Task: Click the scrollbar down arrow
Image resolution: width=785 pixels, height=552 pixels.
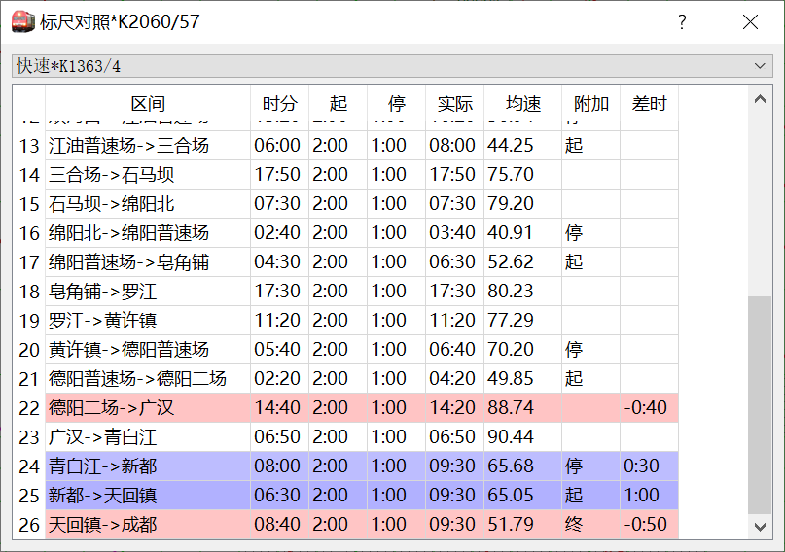Action: click(x=760, y=527)
